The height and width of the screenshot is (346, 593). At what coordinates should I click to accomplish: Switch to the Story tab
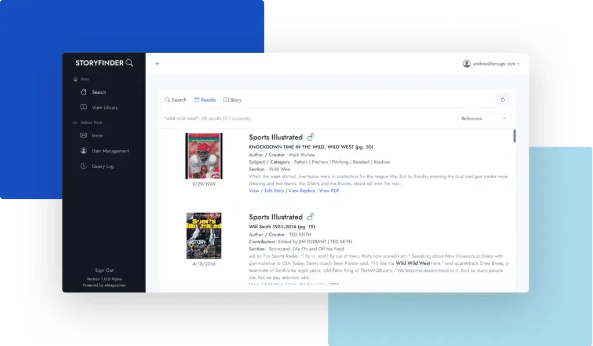pos(232,100)
